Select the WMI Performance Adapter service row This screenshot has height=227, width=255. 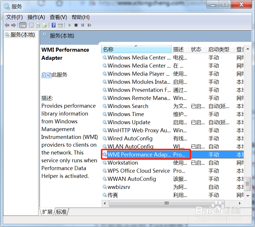[x=172, y=155]
